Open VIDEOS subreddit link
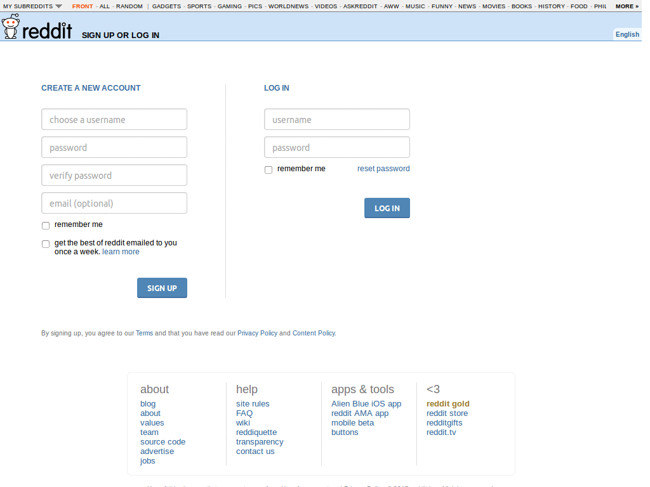The height and width of the screenshot is (487, 650). [x=326, y=6]
